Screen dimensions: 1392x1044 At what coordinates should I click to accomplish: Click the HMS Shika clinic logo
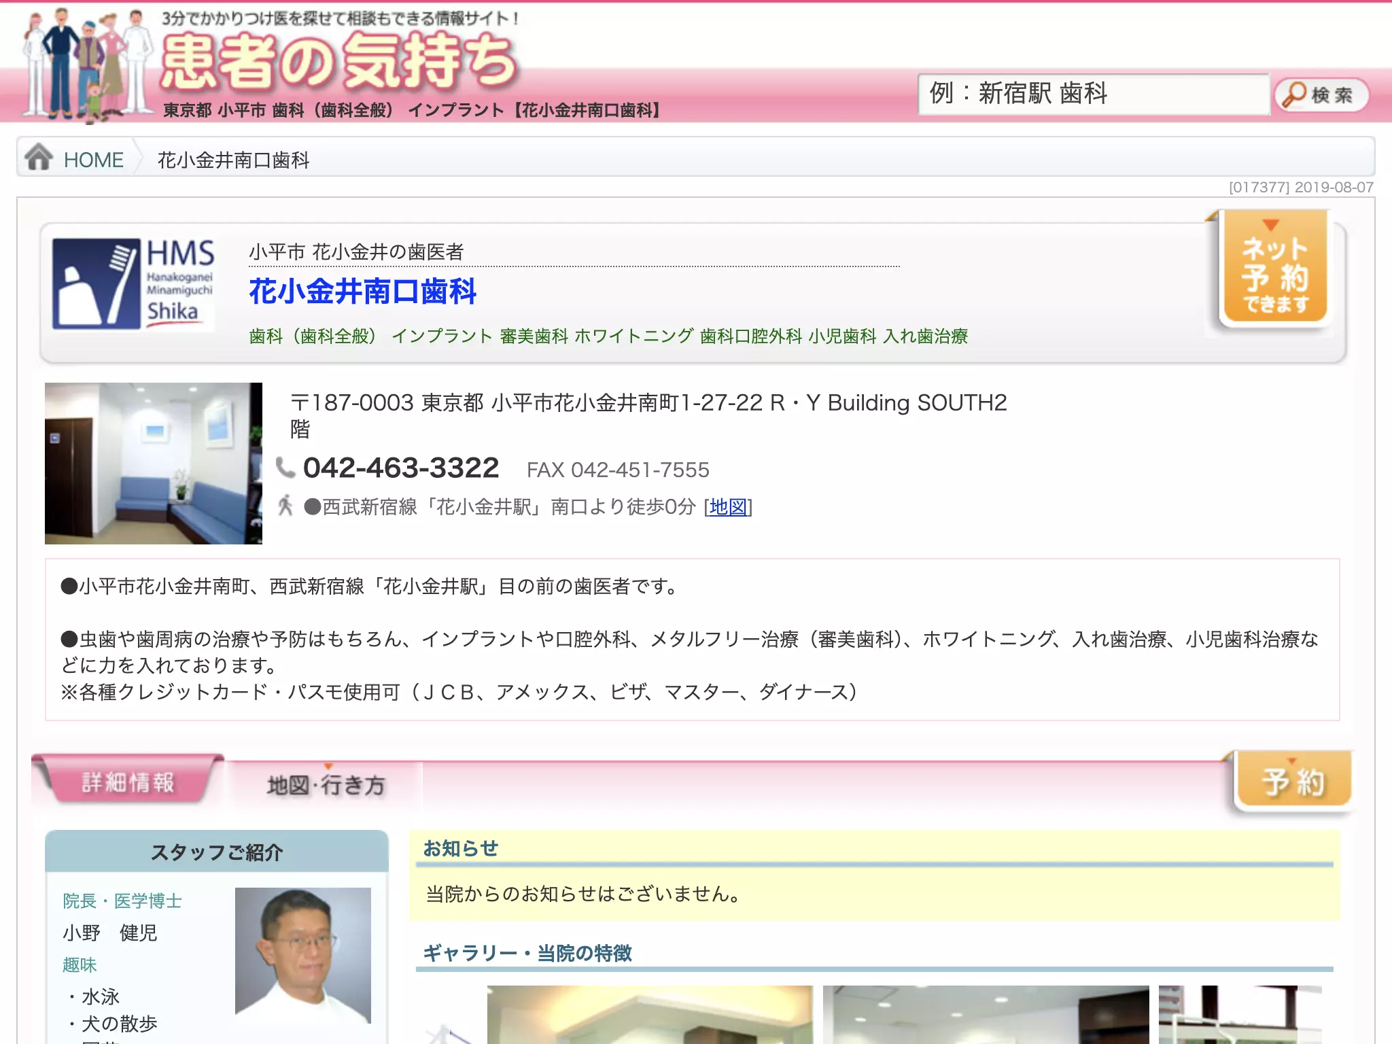tap(134, 283)
